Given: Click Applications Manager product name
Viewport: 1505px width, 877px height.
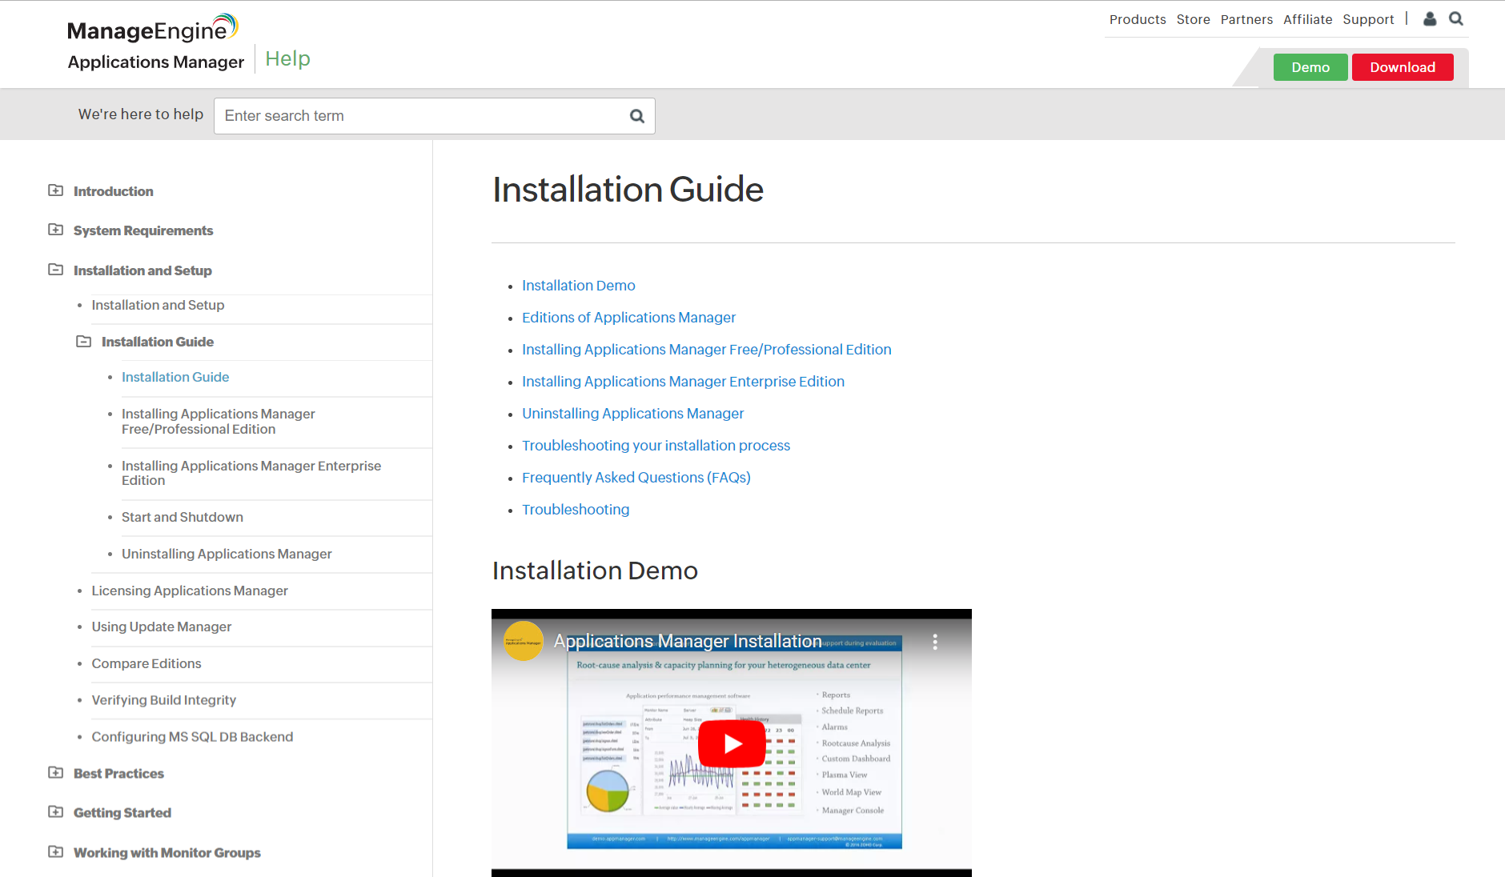Looking at the screenshot, I should coord(156,62).
